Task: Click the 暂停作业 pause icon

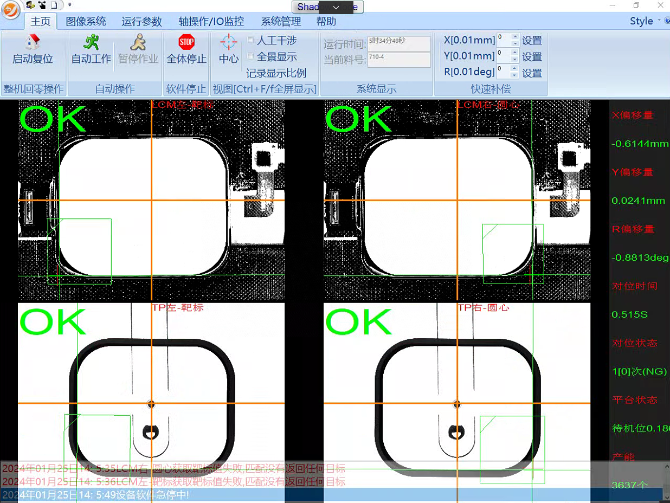Action: [x=138, y=42]
